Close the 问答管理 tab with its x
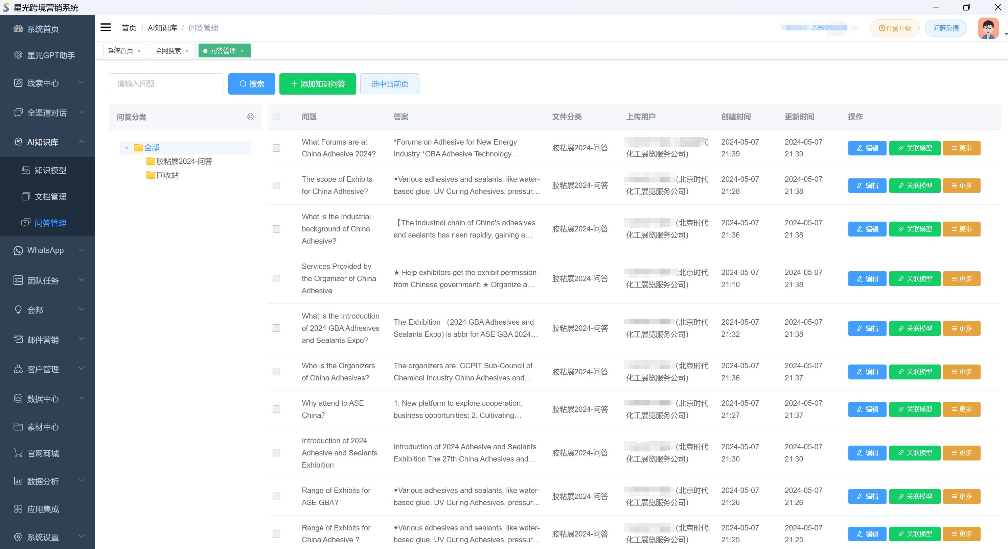Screen dimensions: 1008x549 (242, 51)
